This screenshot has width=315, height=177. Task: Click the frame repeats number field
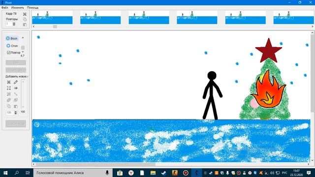point(9,24)
